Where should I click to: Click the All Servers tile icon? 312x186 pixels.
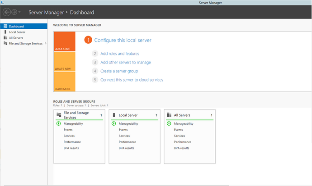pyautogui.click(x=169, y=115)
